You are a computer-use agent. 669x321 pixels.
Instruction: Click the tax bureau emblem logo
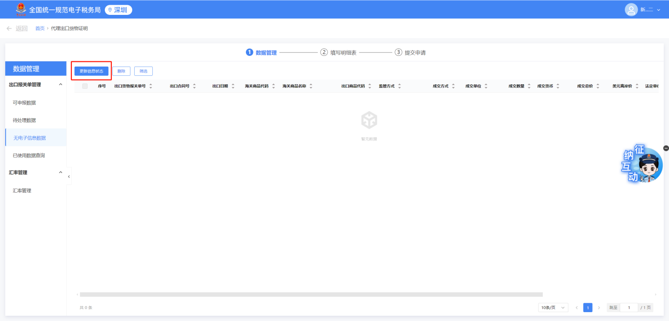click(21, 9)
